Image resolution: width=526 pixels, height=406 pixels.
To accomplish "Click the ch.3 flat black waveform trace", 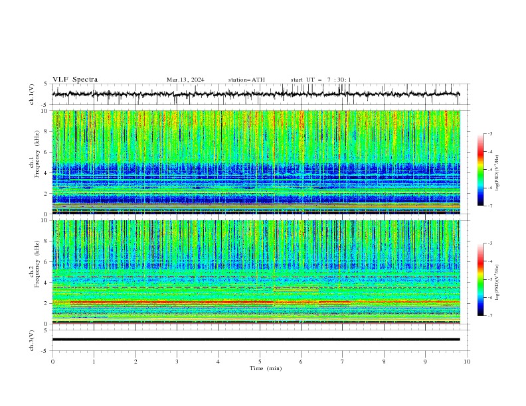I will (256, 340).
